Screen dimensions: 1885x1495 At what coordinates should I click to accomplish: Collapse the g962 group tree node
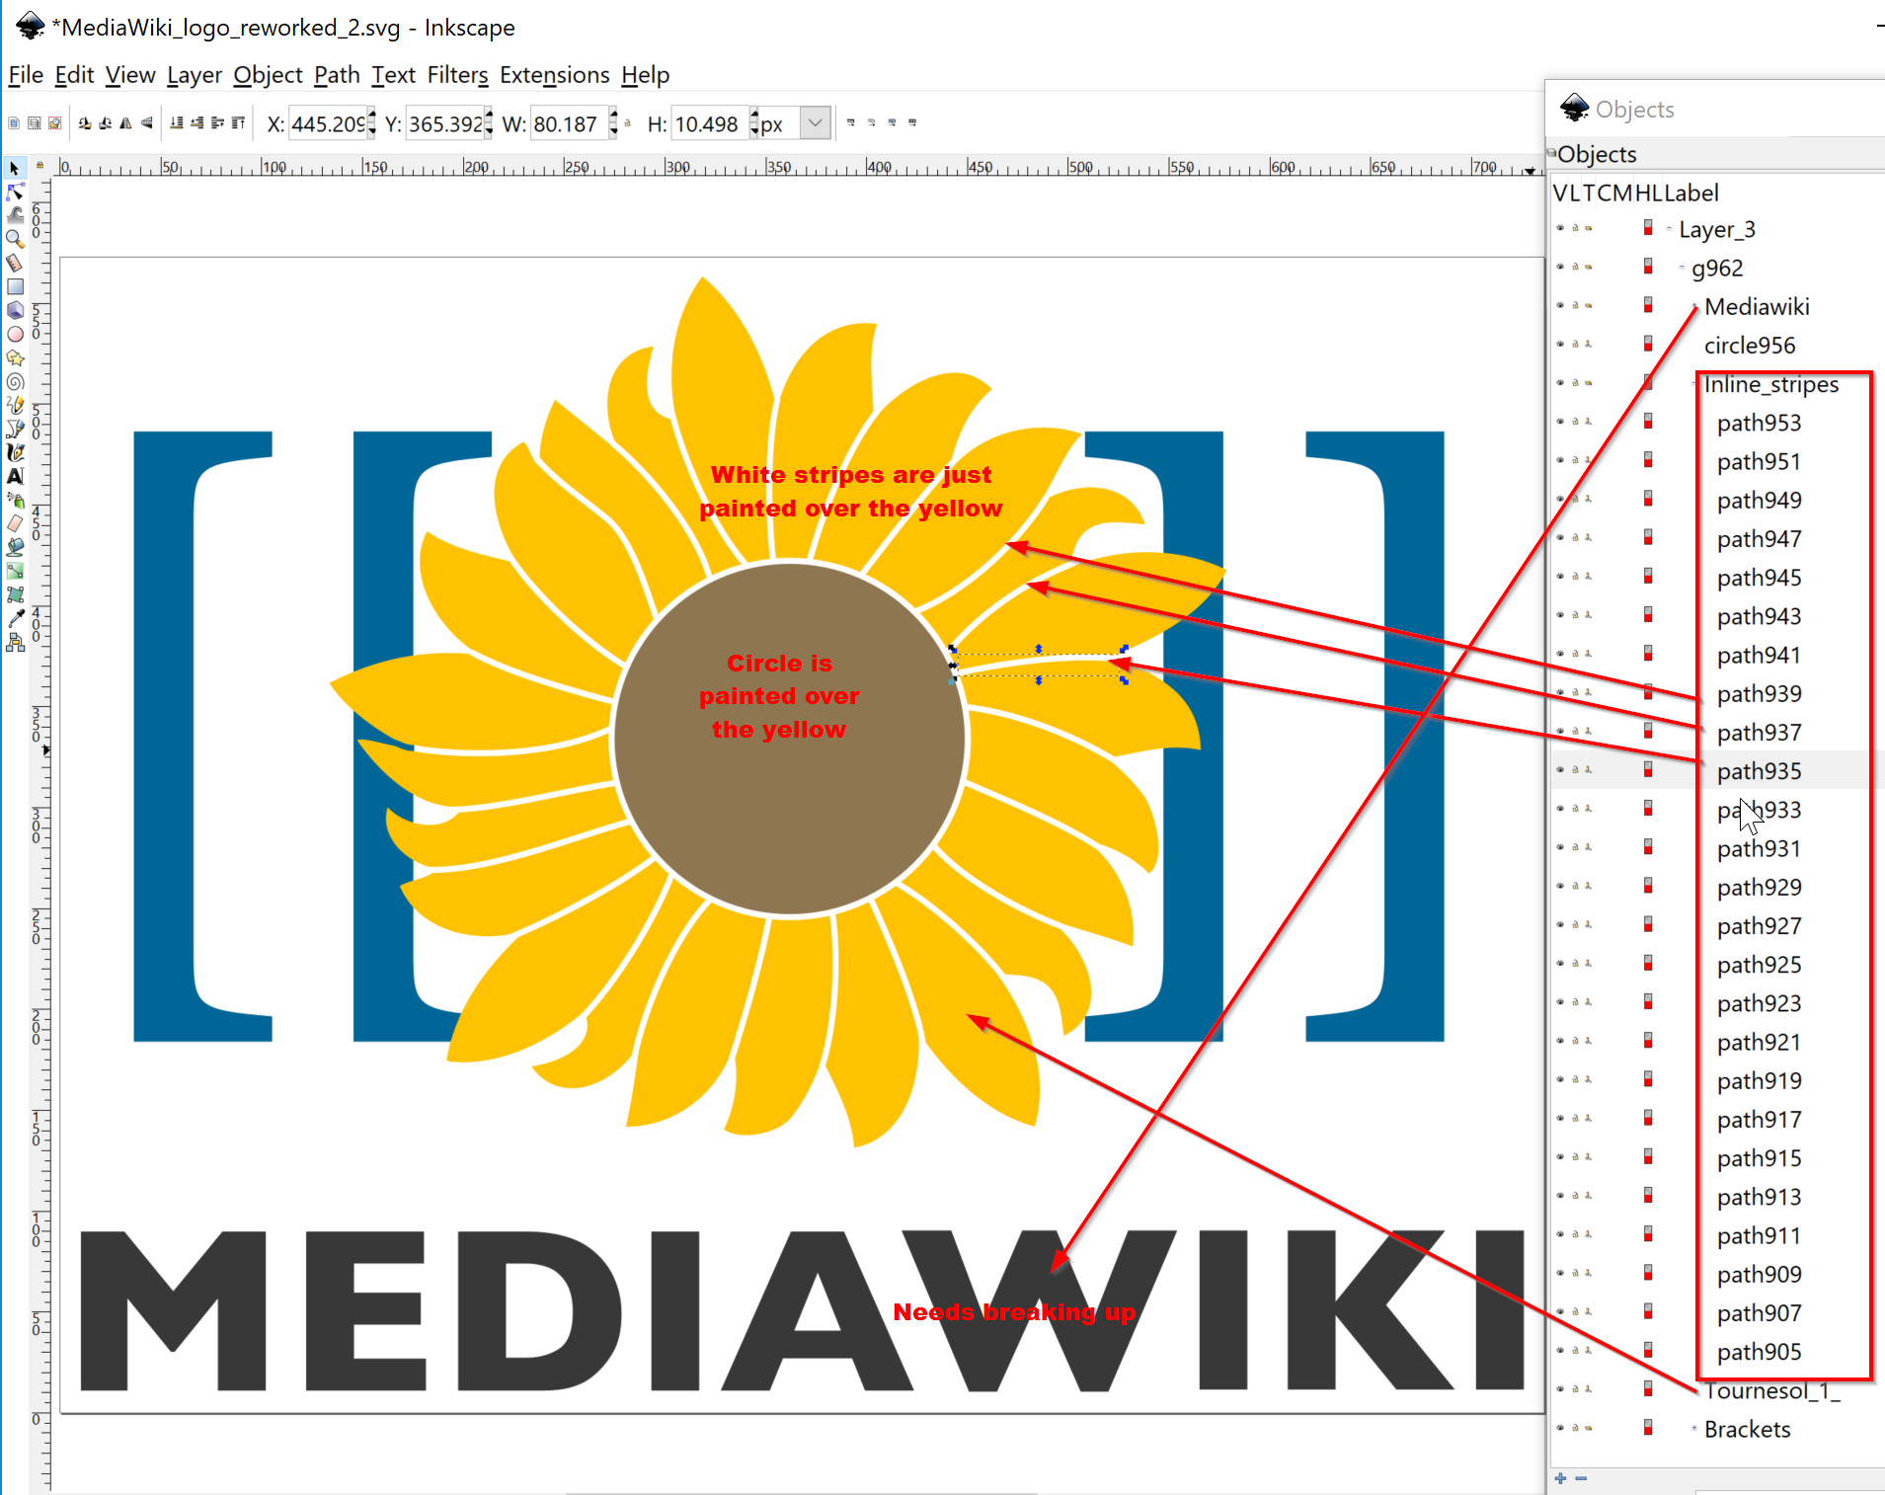[1682, 268]
